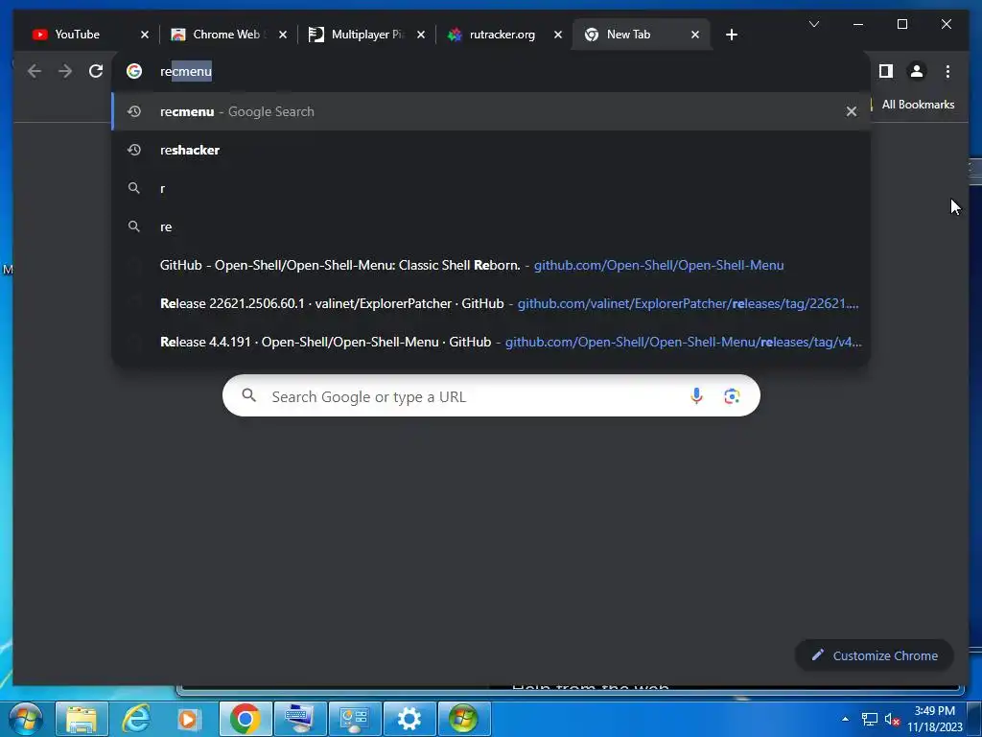Click the history clock icon beside reshacker
This screenshot has height=737, width=982.
[x=134, y=150]
